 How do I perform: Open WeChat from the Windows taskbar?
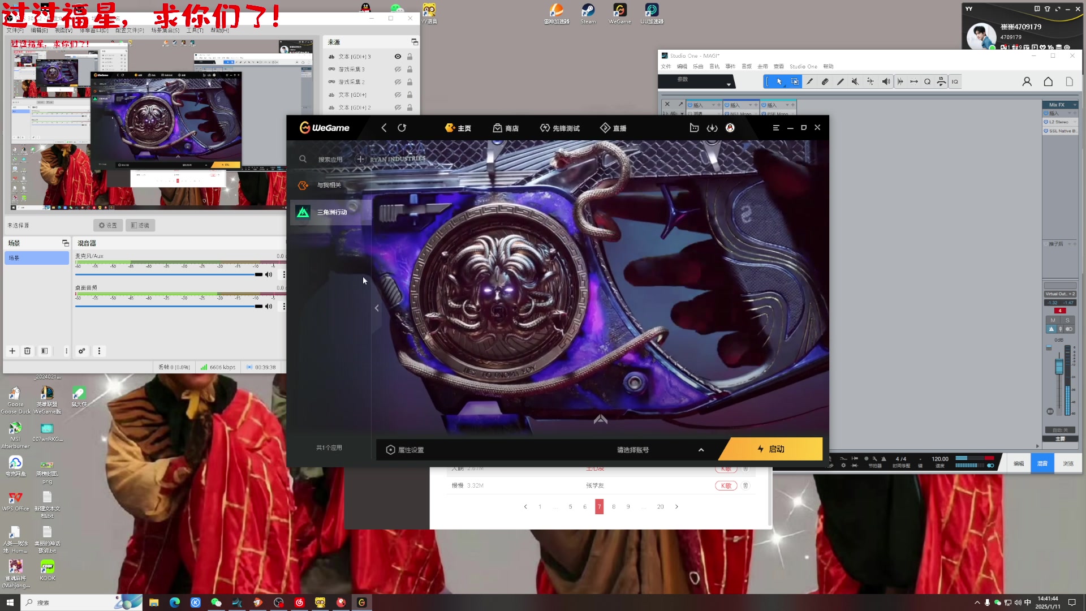click(x=216, y=603)
